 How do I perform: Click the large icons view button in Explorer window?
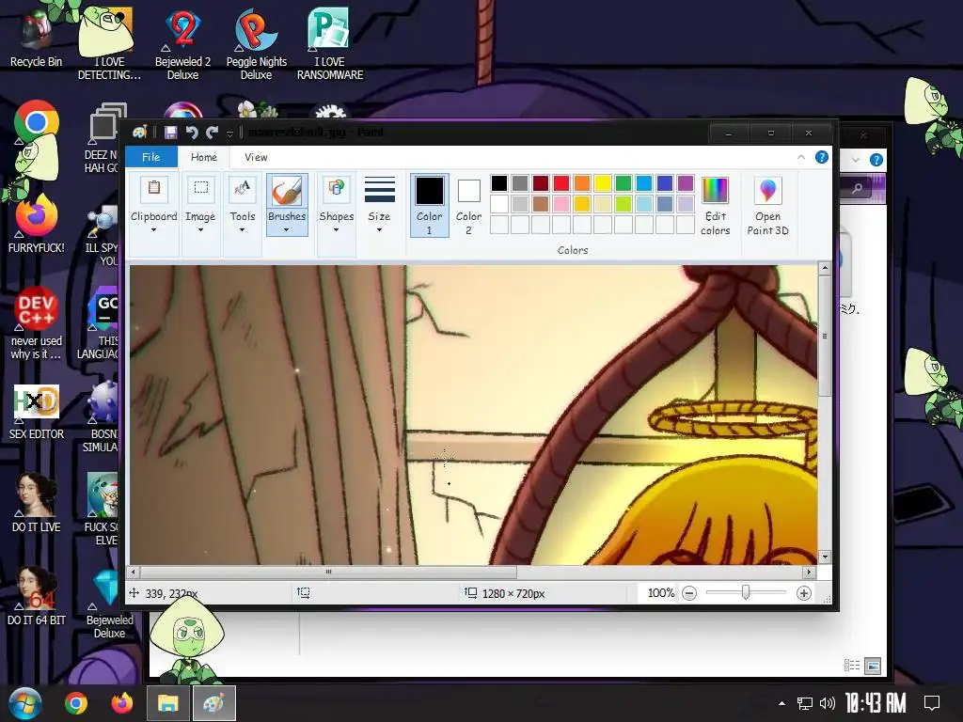pyautogui.click(x=873, y=666)
